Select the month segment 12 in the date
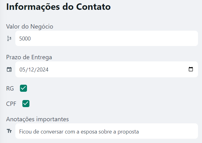The height and width of the screenshot is (143, 202). 31,70
